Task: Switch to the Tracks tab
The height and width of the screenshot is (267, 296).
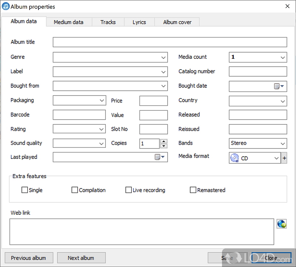Action: 108,22
